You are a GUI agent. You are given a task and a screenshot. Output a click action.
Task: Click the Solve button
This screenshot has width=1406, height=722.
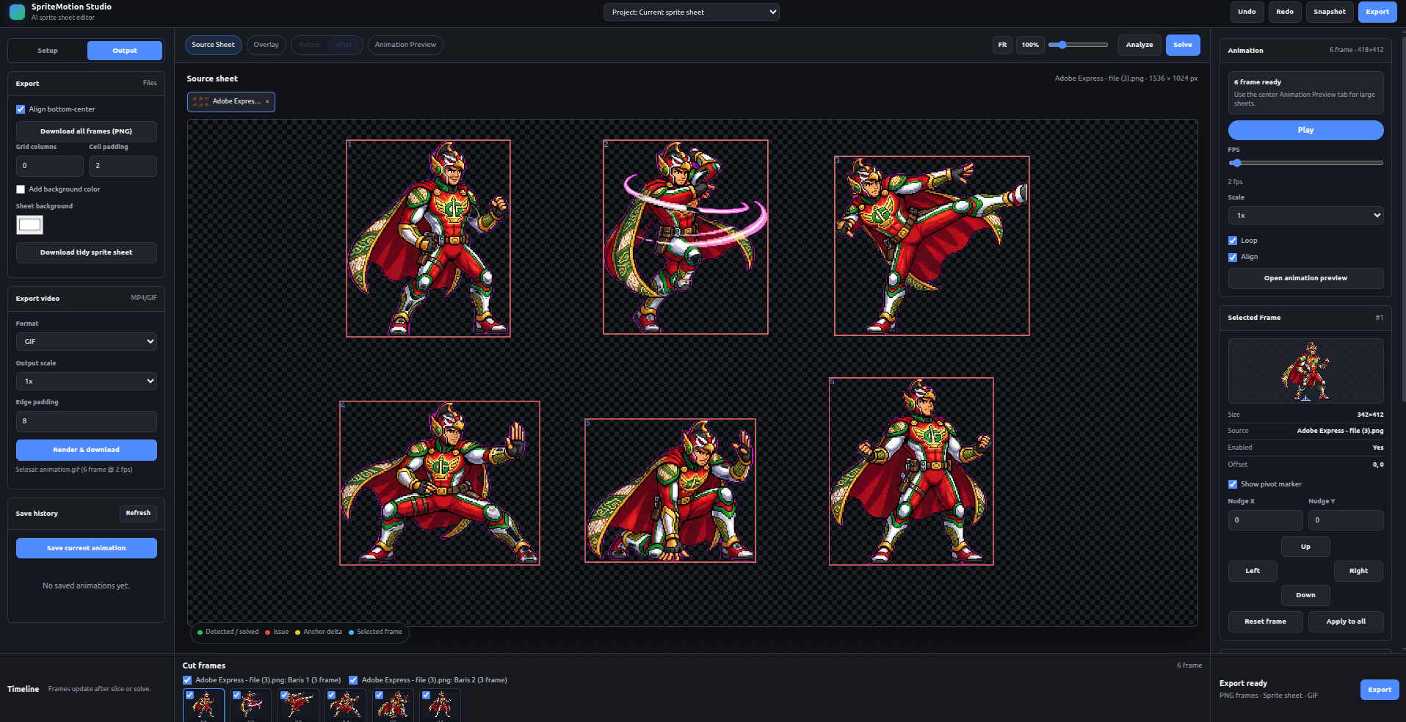(x=1183, y=45)
